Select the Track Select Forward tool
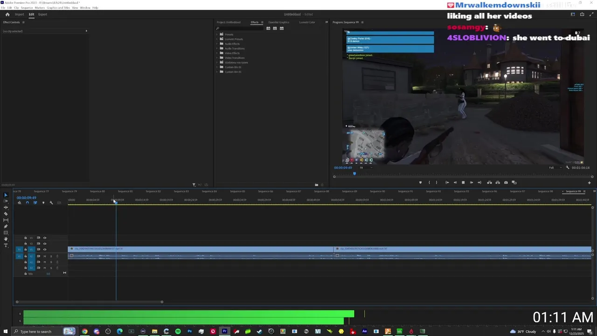 6,201
